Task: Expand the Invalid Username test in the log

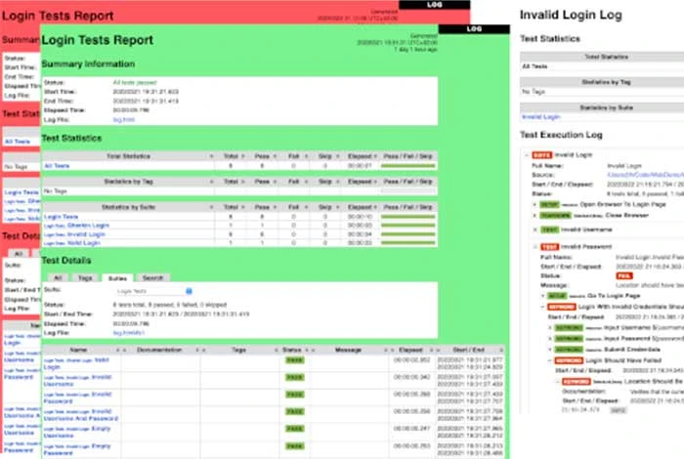Action: 535,229
